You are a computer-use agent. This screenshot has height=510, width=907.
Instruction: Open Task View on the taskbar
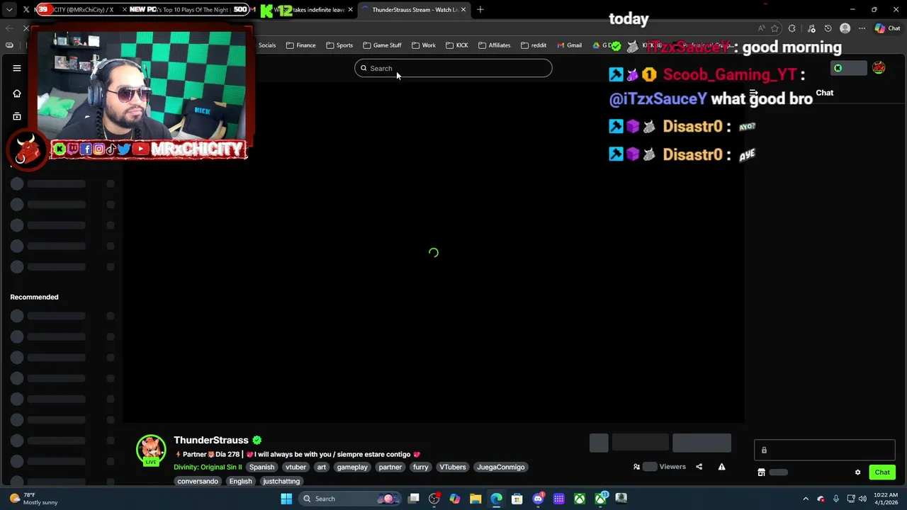(x=414, y=499)
